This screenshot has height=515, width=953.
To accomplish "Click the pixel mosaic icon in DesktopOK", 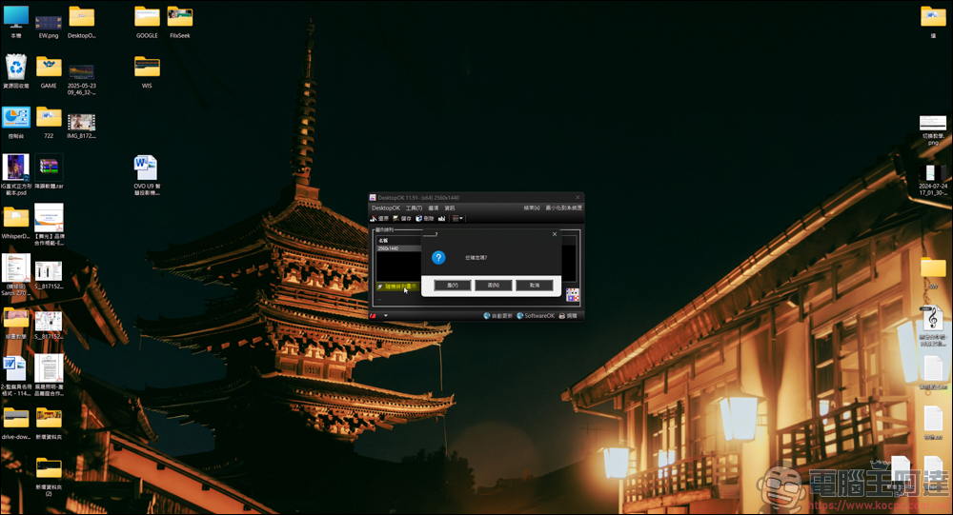I will tap(573, 295).
